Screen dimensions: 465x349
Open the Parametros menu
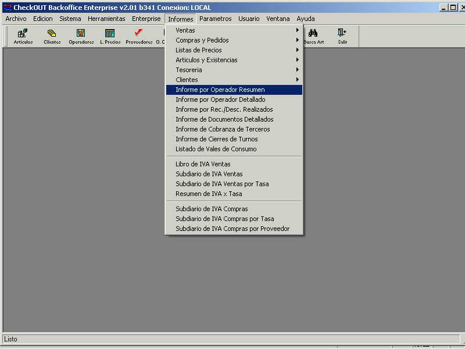click(215, 19)
